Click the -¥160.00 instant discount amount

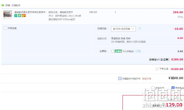tap(177, 69)
